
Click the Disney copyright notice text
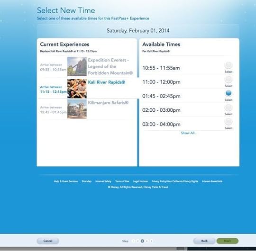pos(138,187)
